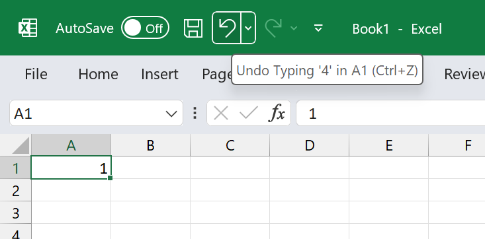Select cell C2 in the grid

[230, 190]
